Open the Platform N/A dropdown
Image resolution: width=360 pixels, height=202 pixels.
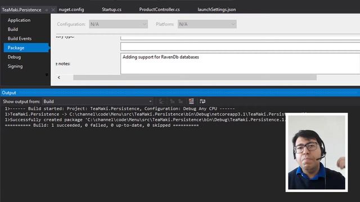(207, 24)
